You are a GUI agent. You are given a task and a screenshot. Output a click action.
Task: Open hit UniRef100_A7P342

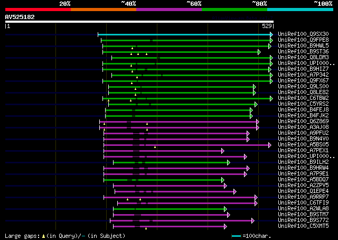[303, 75]
